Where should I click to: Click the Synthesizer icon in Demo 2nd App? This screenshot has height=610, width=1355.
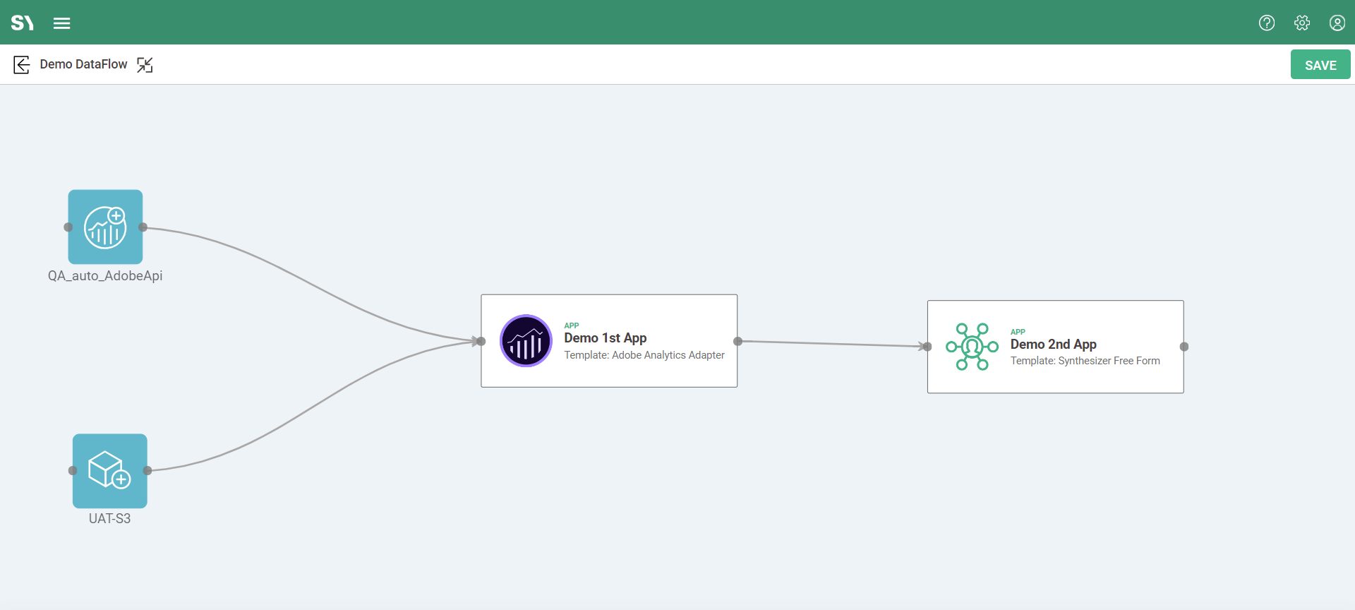click(x=972, y=347)
